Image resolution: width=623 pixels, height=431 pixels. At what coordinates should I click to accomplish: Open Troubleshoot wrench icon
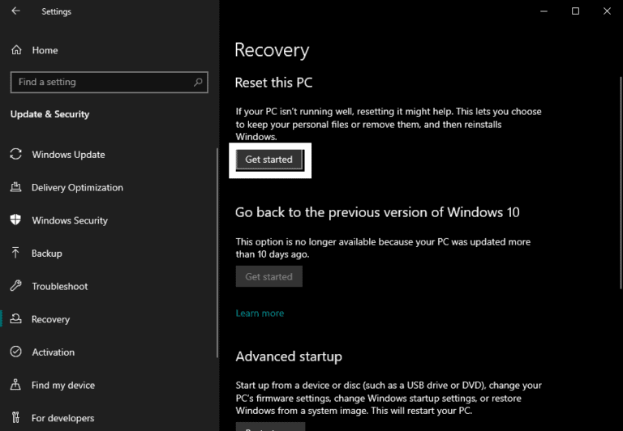click(x=15, y=287)
